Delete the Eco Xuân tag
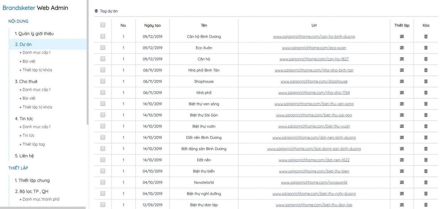 (426, 48)
